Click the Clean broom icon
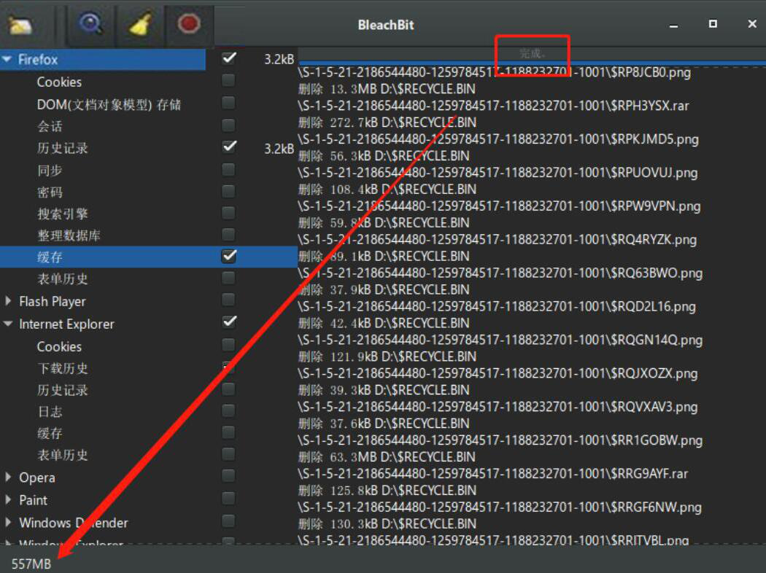Viewport: 766px width, 573px height. [x=140, y=24]
